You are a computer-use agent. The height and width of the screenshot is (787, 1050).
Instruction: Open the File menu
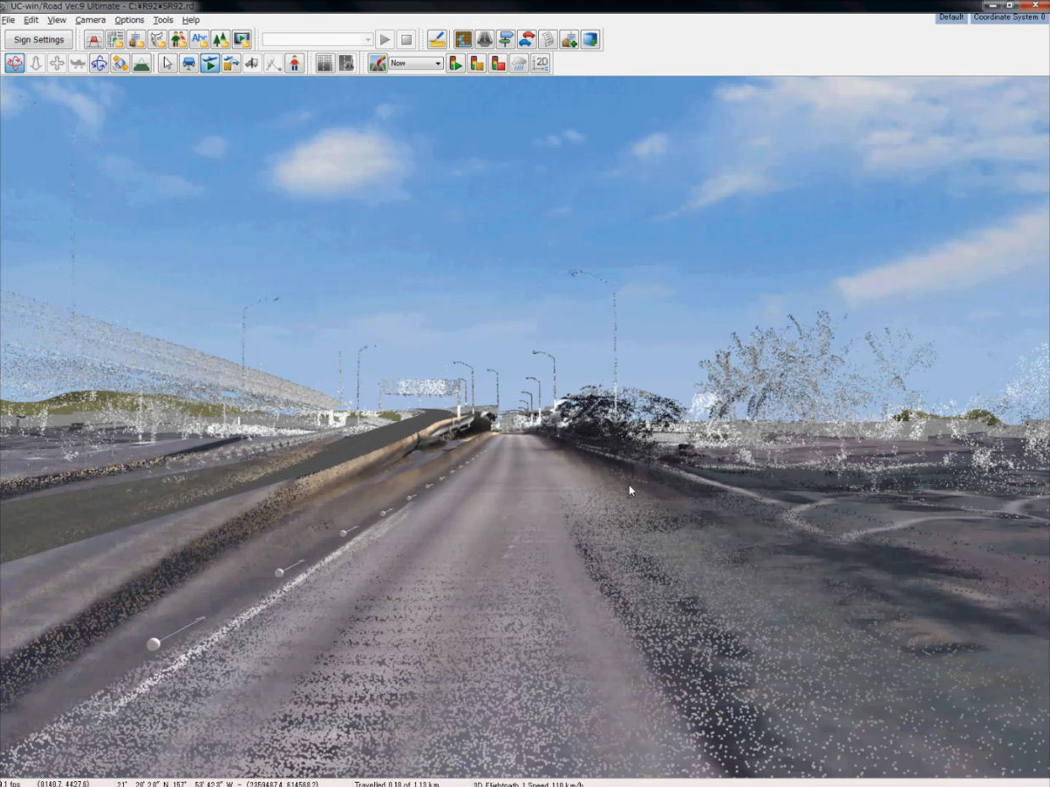[8, 20]
